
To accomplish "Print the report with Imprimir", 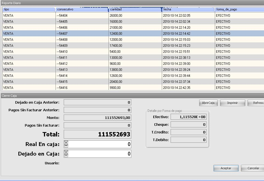I will 232,103.
